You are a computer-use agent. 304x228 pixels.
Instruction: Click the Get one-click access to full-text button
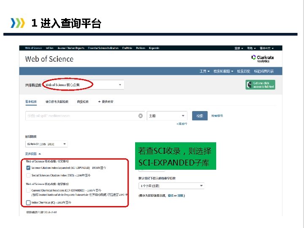(261, 85)
